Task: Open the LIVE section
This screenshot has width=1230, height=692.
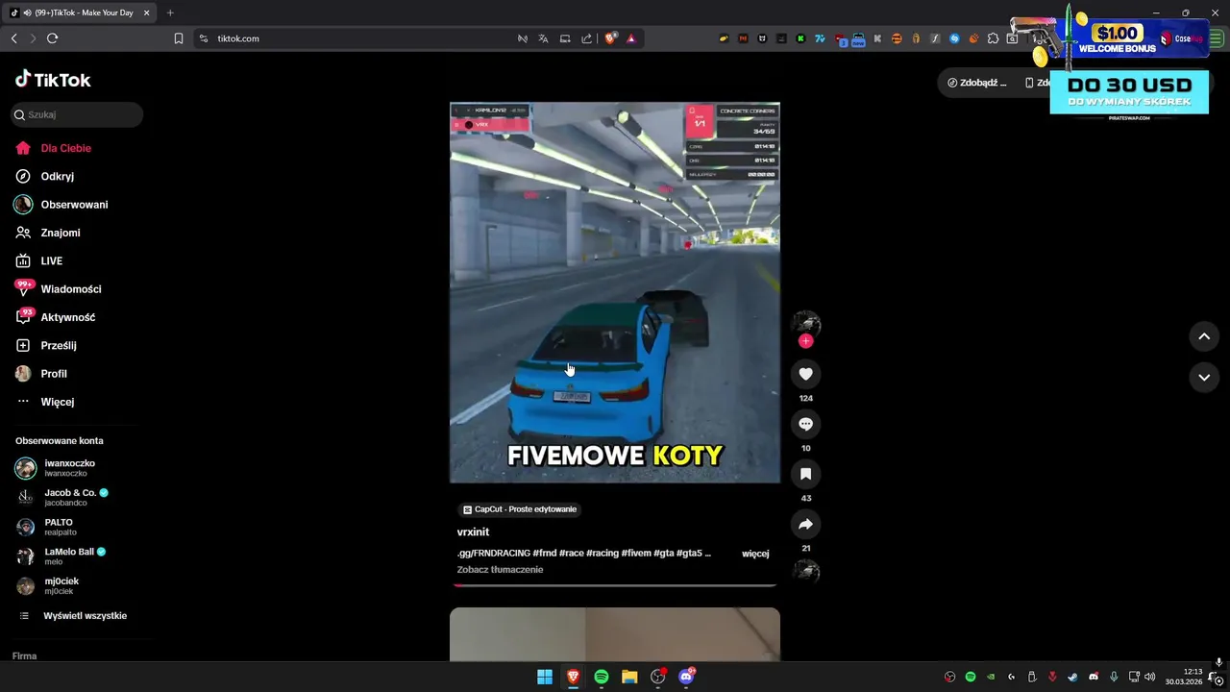Action: click(x=39, y=260)
